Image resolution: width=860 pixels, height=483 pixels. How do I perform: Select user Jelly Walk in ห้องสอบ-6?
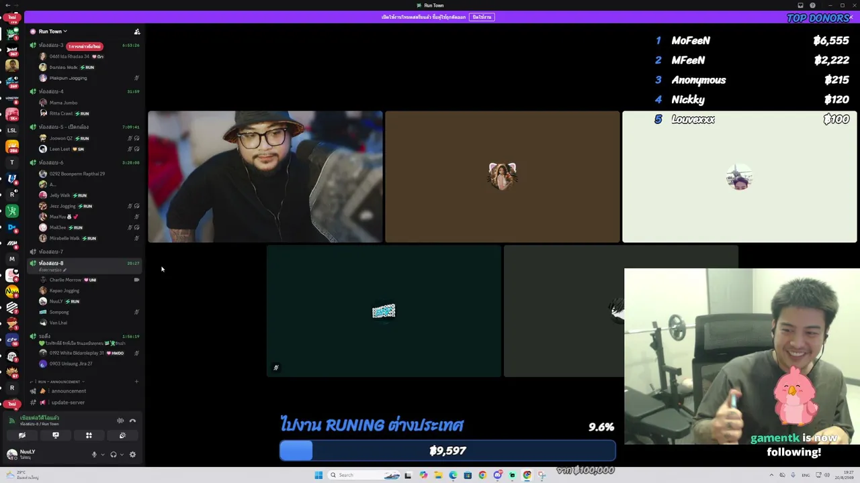tap(62, 195)
